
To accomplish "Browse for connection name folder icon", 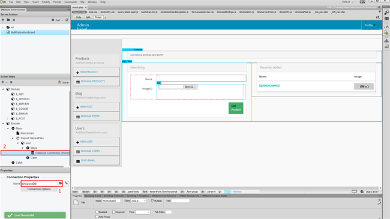I will pos(61,184).
